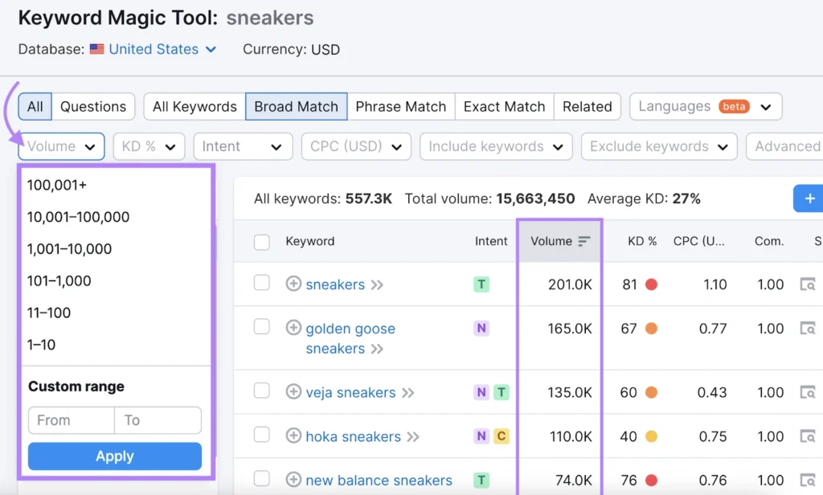
Task: Open the Exclude keywords dropdown
Action: click(x=659, y=146)
